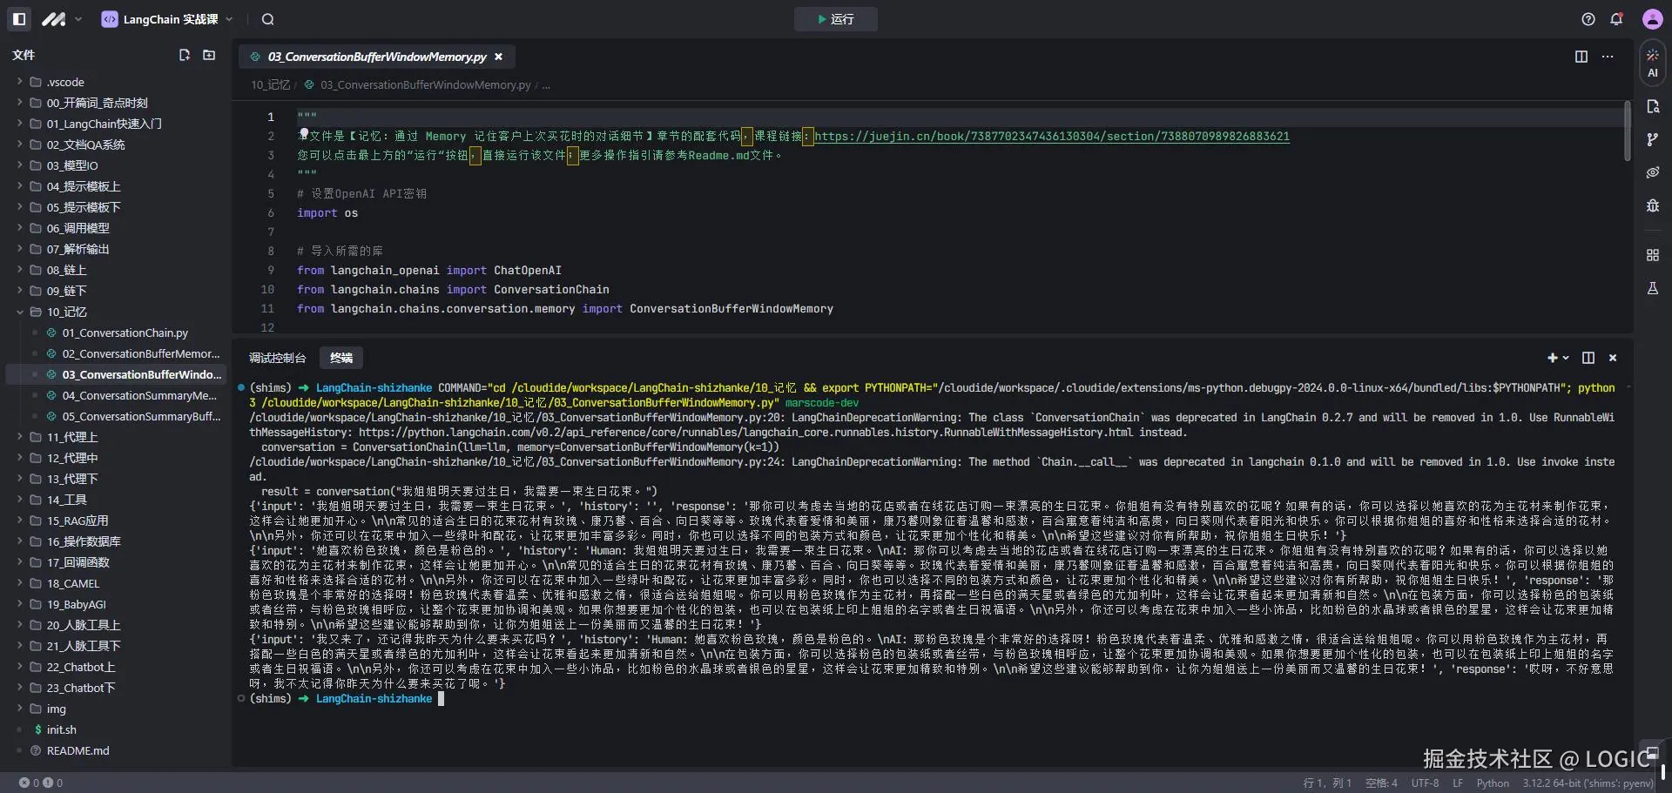The image size is (1672, 793).
Task: Expand the 19_BabyAGI folder
Action: [77, 604]
